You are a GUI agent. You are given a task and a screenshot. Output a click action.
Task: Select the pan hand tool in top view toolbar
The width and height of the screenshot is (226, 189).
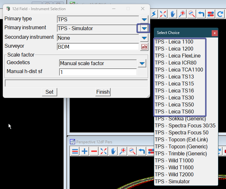173,14
